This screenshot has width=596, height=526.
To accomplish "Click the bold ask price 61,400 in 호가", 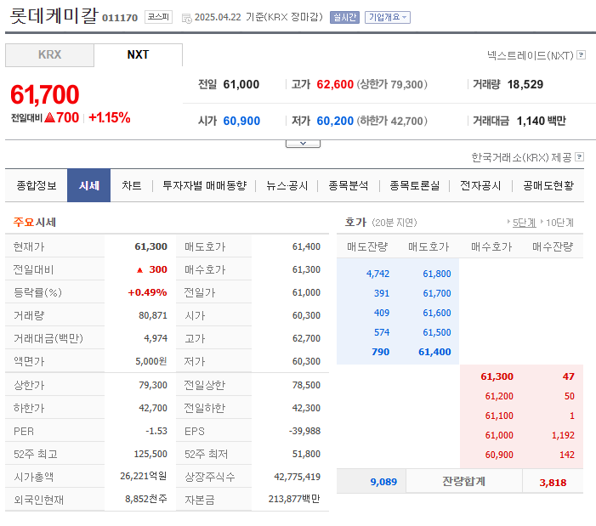I will pos(434,352).
